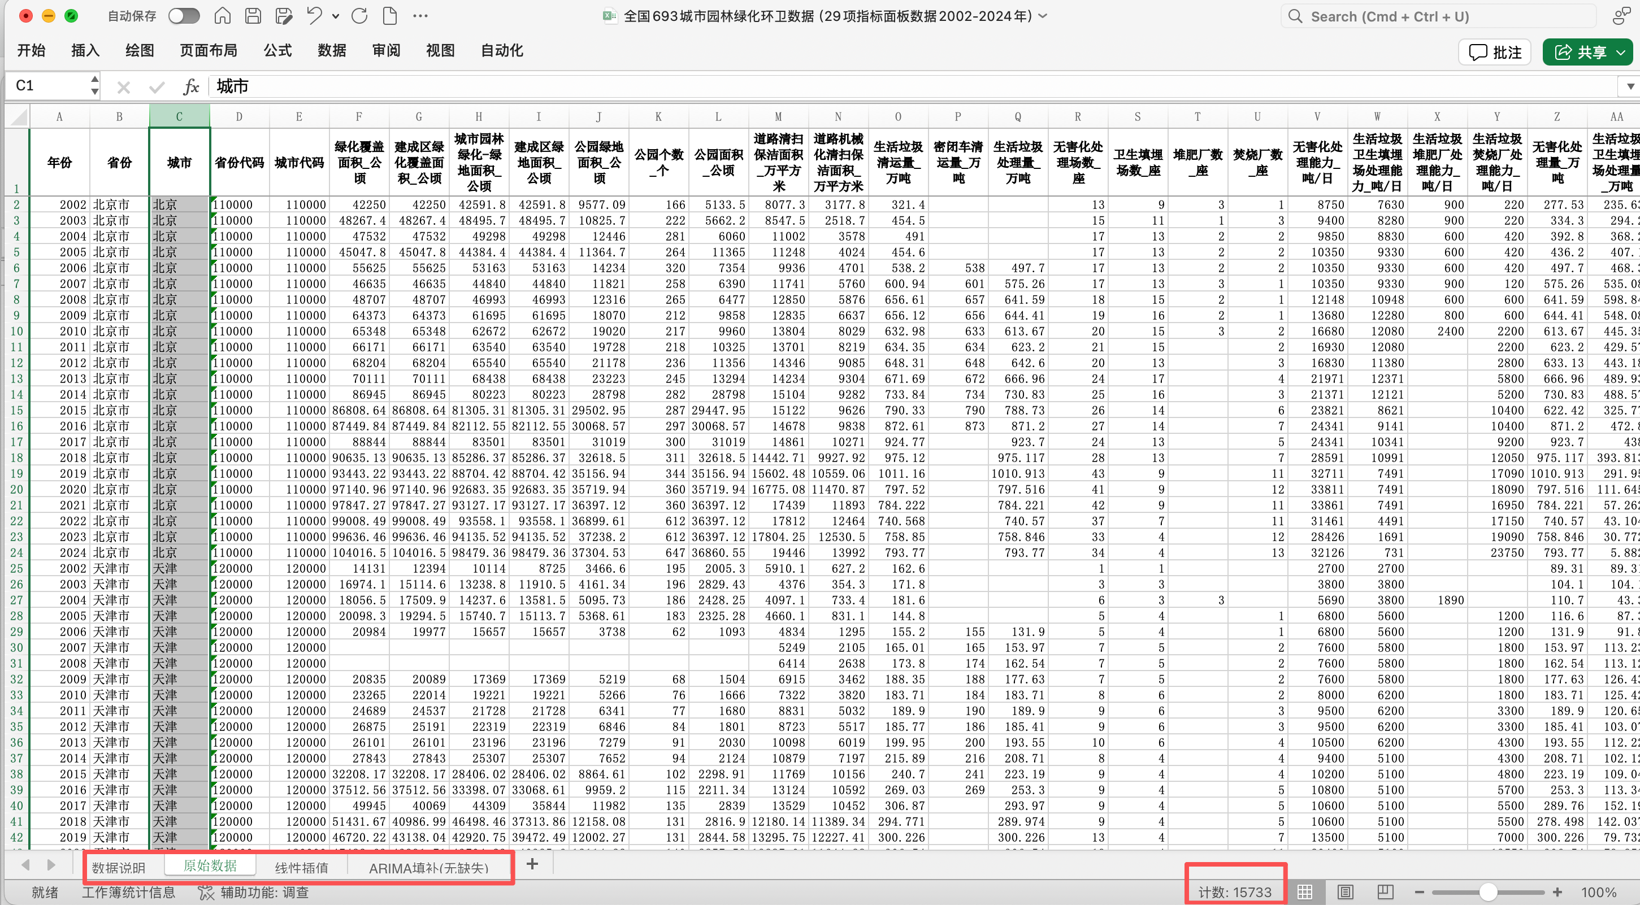Image resolution: width=1640 pixels, height=905 pixels.
Task: Click the zoom slider handle
Action: click(x=1488, y=891)
